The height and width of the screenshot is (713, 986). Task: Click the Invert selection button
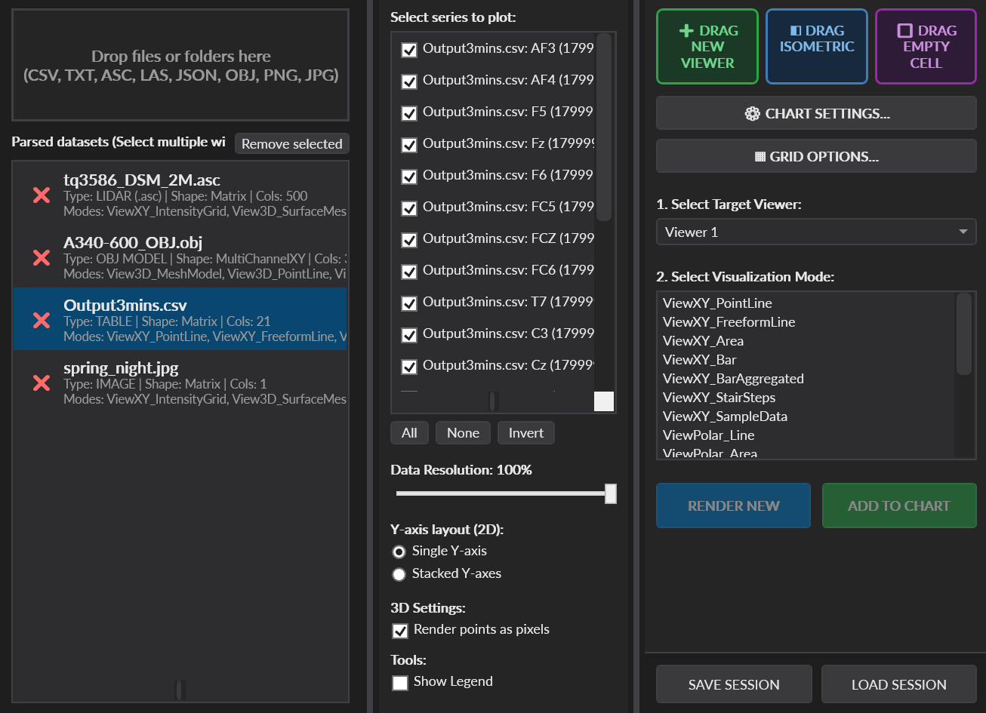tap(526, 433)
